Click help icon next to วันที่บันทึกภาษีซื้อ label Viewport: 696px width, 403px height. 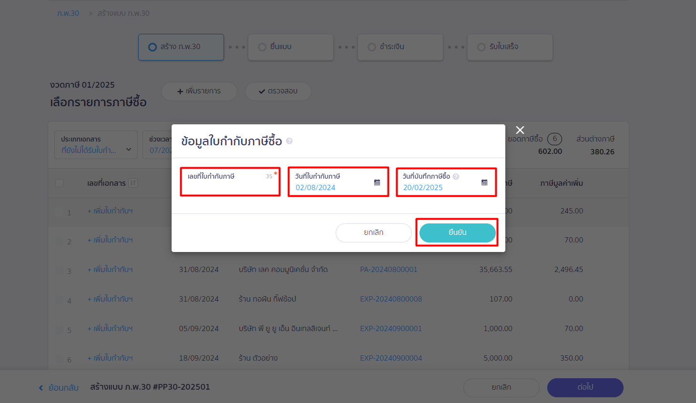coord(457,176)
